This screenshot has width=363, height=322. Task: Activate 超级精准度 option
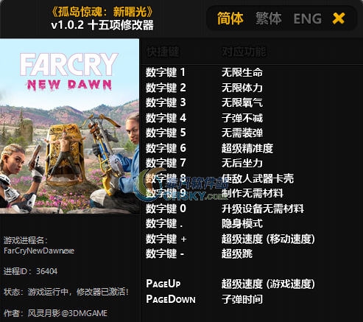247,148
